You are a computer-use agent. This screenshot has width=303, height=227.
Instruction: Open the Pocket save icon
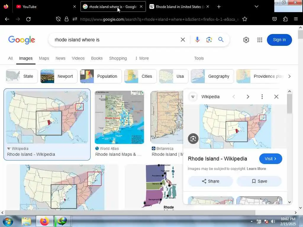[x=275, y=19]
